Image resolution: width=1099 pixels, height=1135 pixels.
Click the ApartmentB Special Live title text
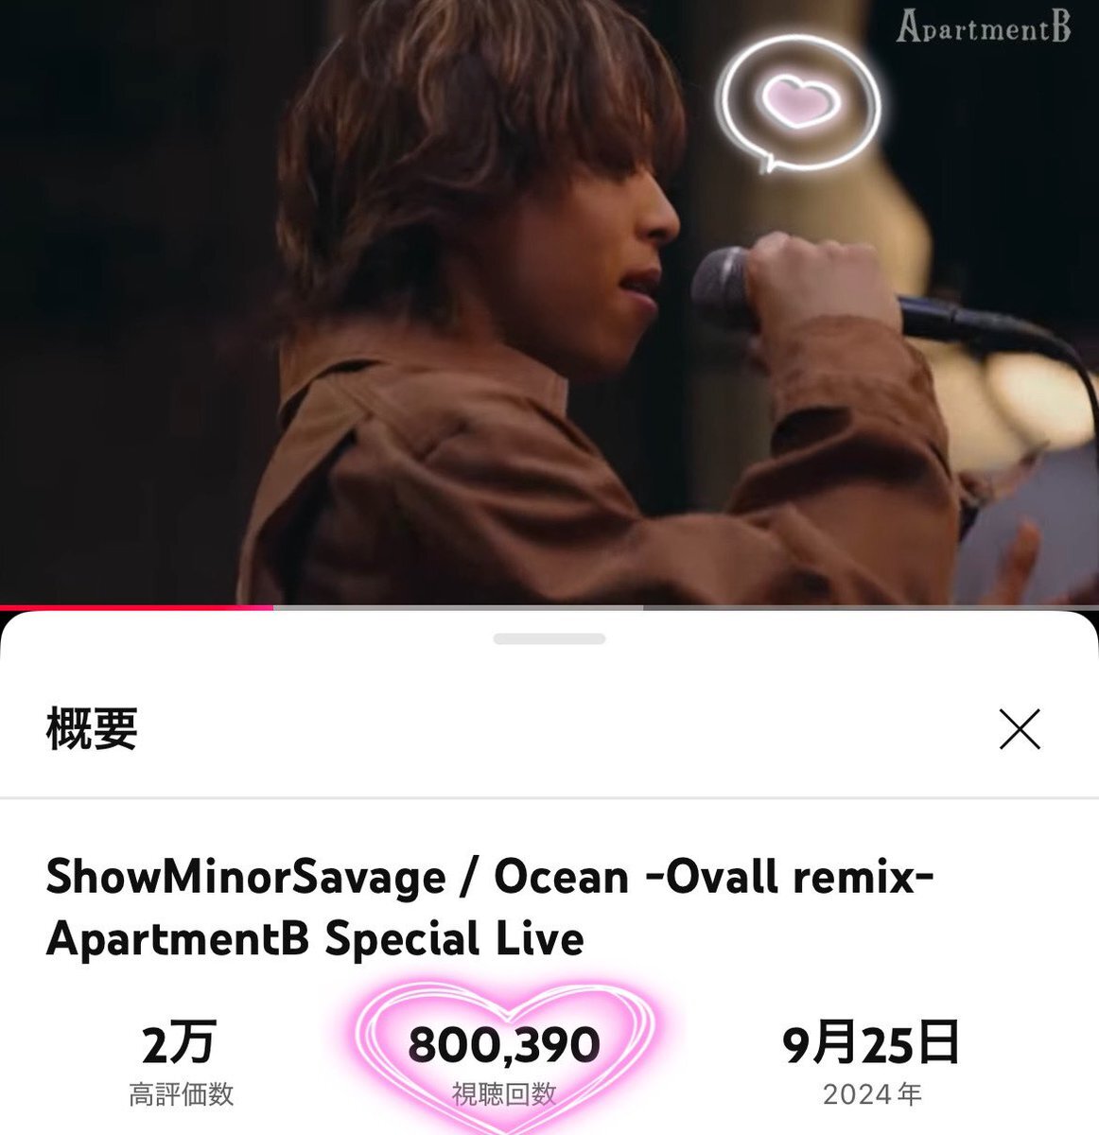click(315, 939)
